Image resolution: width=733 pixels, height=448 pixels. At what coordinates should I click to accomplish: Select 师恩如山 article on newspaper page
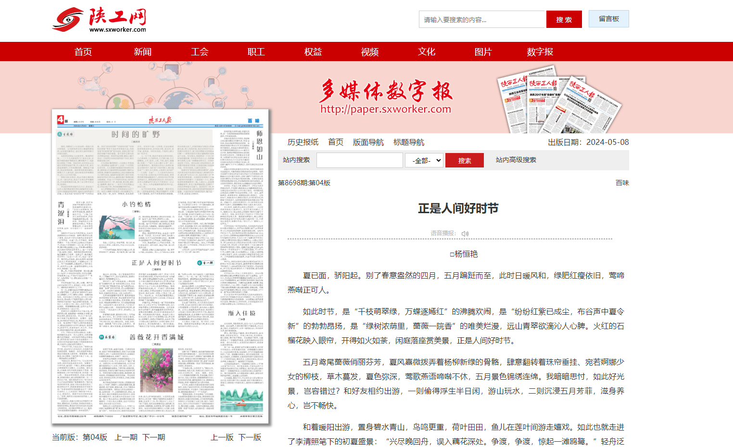(x=260, y=145)
